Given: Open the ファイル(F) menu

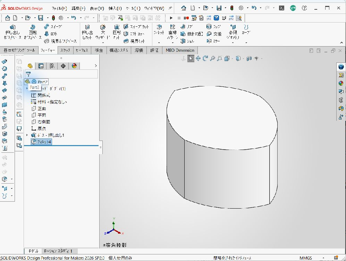Looking at the screenshot, I should pos(59,8).
